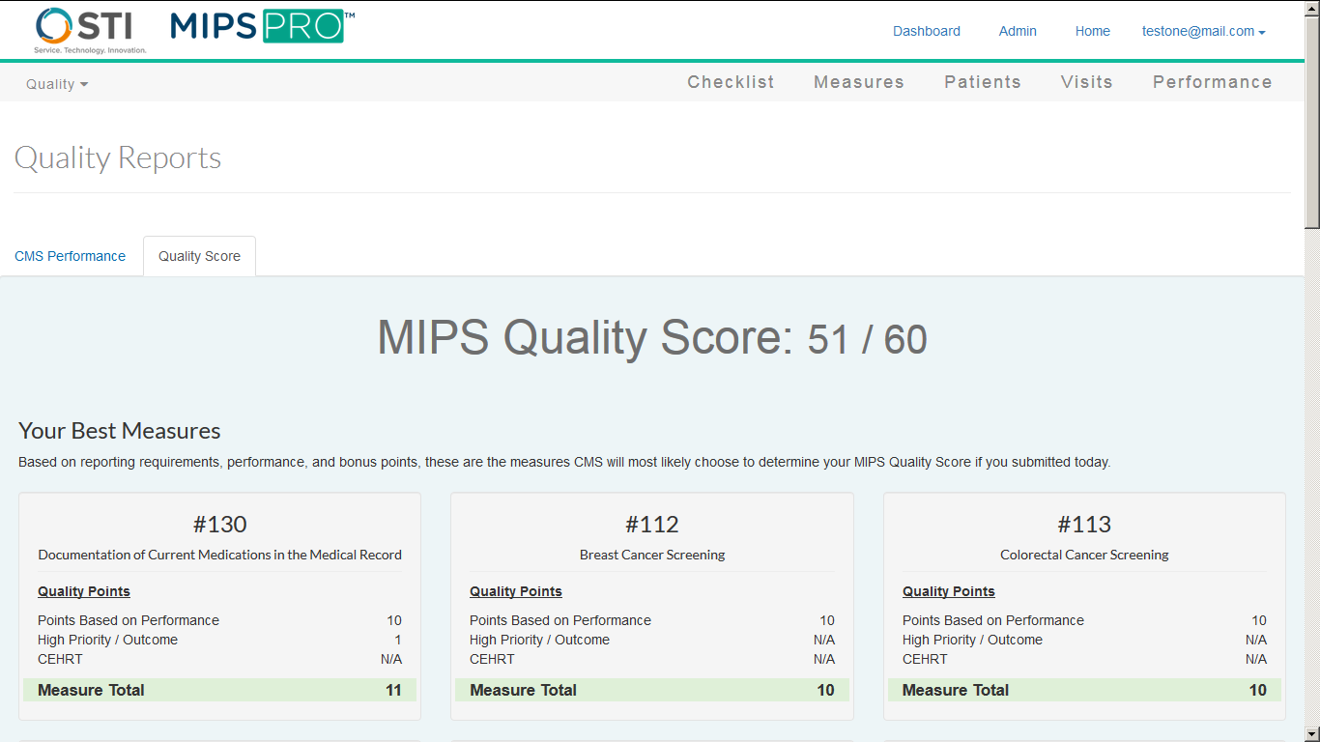Select the Quality Score tab
The width and height of the screenshot is (1320, 742).
[x=199, y=256]
